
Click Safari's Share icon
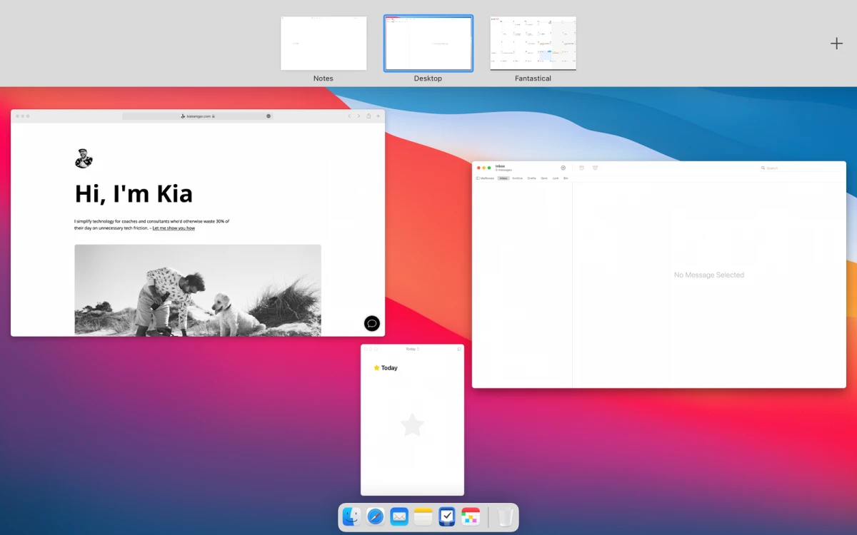[x=369, y=116]
